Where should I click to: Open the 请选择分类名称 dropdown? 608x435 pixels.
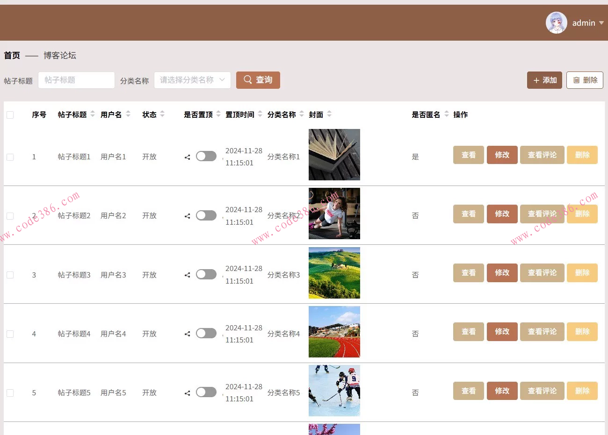coord(192,80)
